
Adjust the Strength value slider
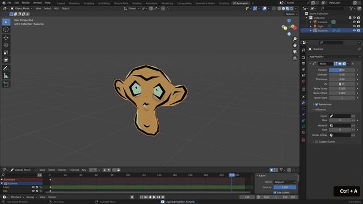pyautogui.click(x=341, y=74)
